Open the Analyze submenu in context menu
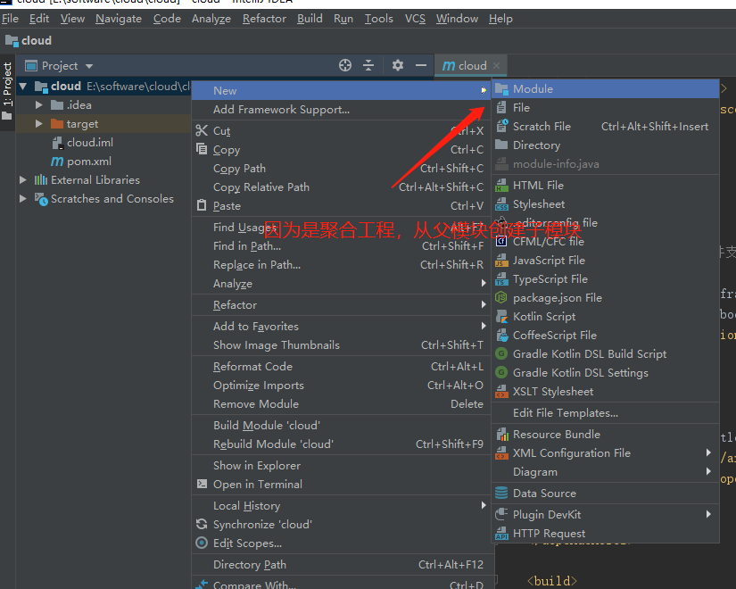 (x=343, y=284)
